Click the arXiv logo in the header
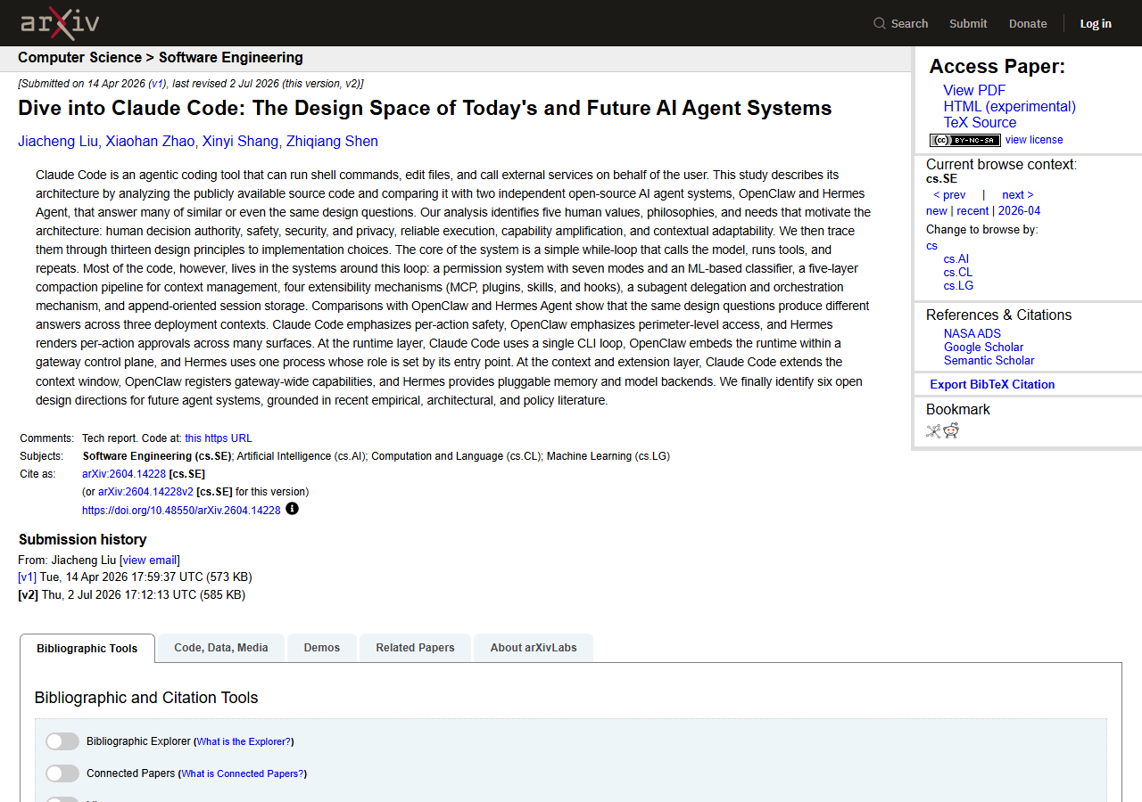1142x802 pixels. (60, 23)
